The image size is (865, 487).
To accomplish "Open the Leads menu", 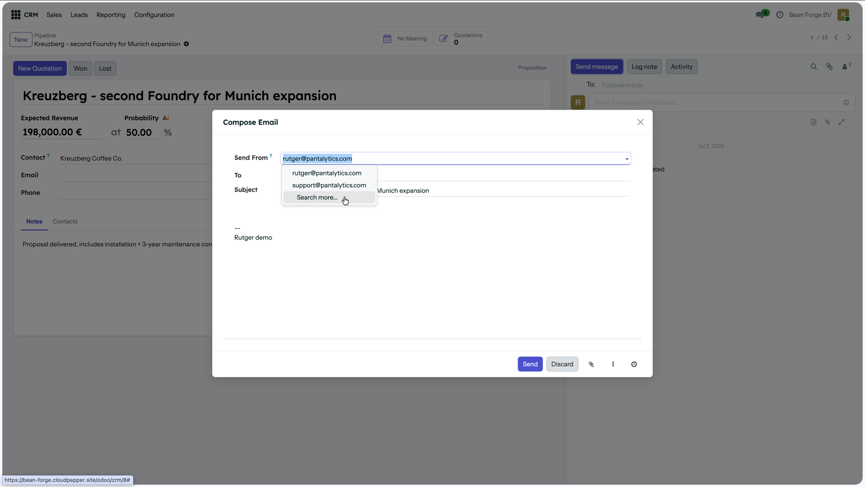I will [x=79, y=15].
